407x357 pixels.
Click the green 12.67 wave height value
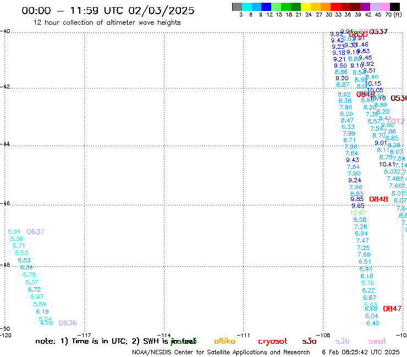point(358,213)
